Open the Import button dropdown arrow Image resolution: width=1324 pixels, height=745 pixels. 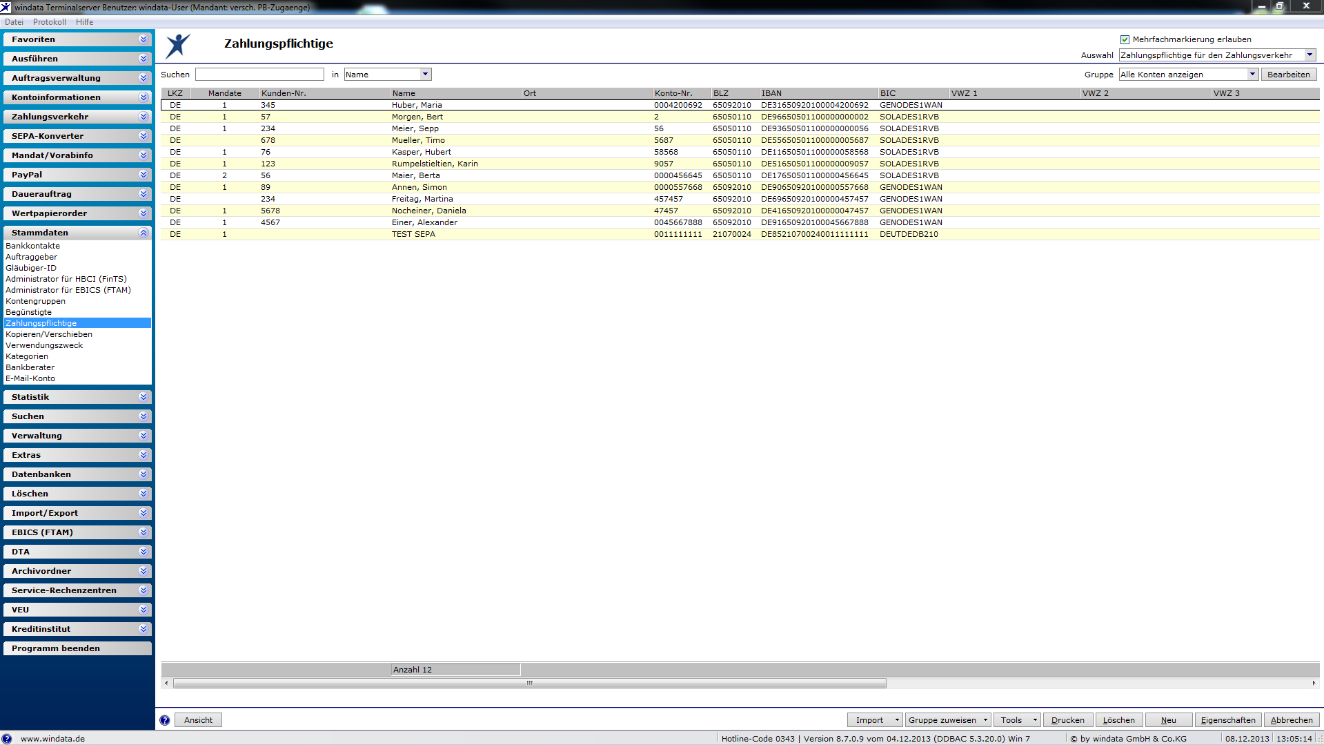(x=896, y=720)
